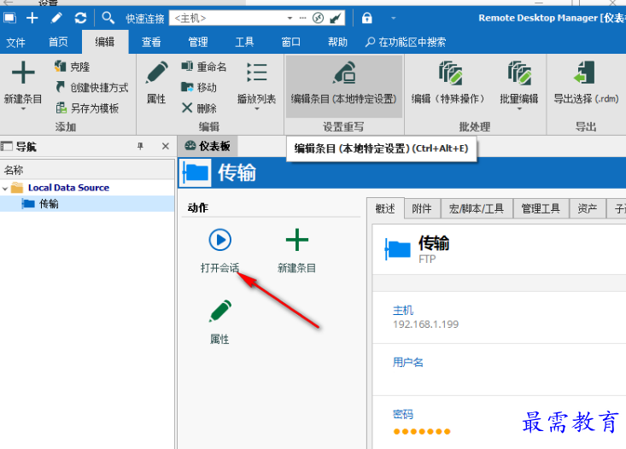Image resolution: width=626 pixels, height=449 pixels.
Task: Click the New entry plus icon in quick access toolbar
Action: click(x=32, y=18)
